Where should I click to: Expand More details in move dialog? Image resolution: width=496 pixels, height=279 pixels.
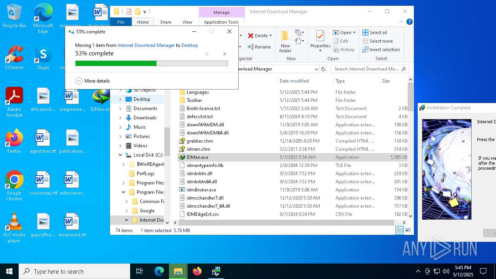(x=93, y=81)
